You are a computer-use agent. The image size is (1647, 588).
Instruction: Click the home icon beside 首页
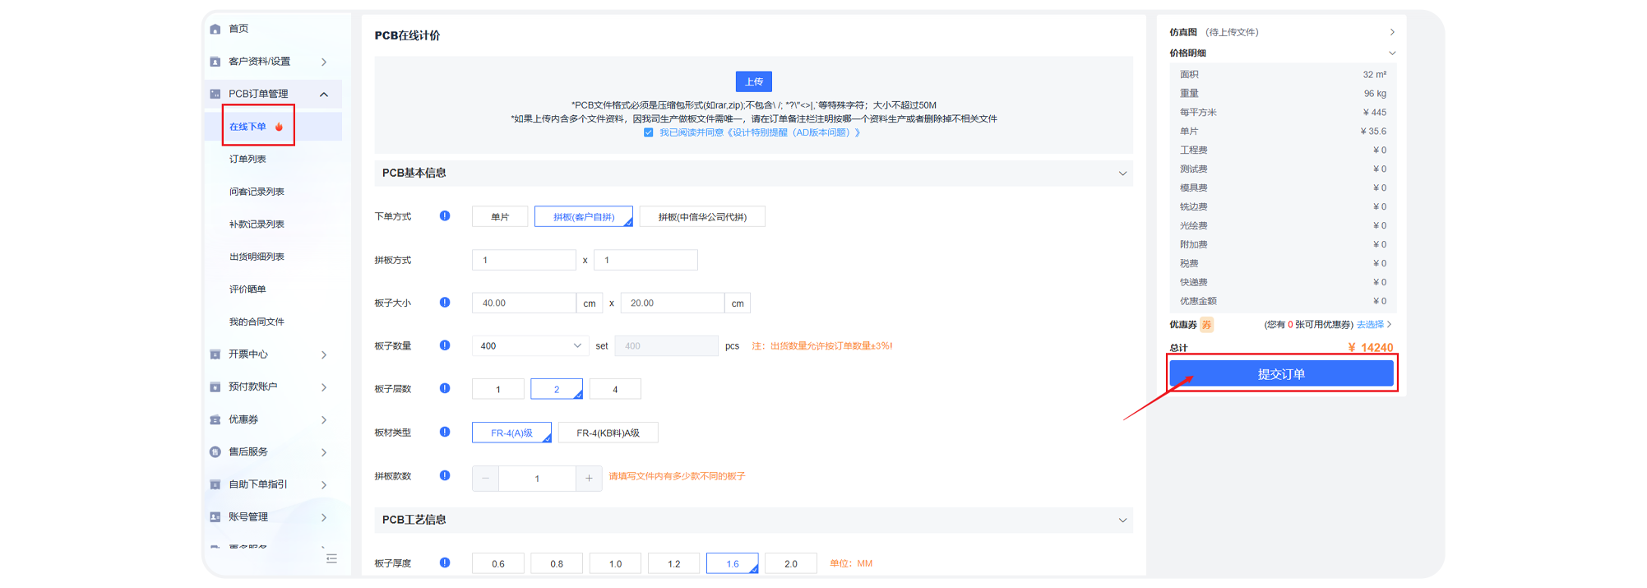click(215, 29)
